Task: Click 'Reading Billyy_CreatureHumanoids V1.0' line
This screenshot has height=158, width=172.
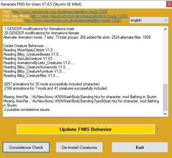Action: pyautogui.click(x=36, y=67)
